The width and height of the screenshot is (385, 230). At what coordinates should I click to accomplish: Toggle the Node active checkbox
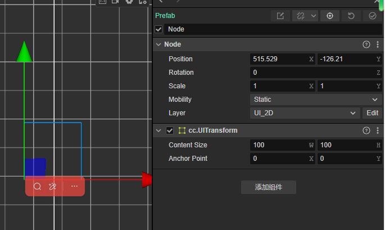tap(158, 29)
